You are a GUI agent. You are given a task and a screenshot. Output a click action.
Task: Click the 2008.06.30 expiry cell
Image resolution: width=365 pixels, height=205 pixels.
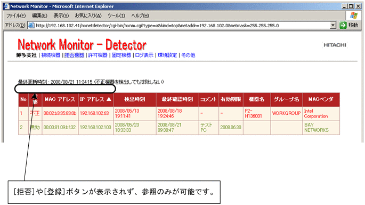click(x=231, y=128)
